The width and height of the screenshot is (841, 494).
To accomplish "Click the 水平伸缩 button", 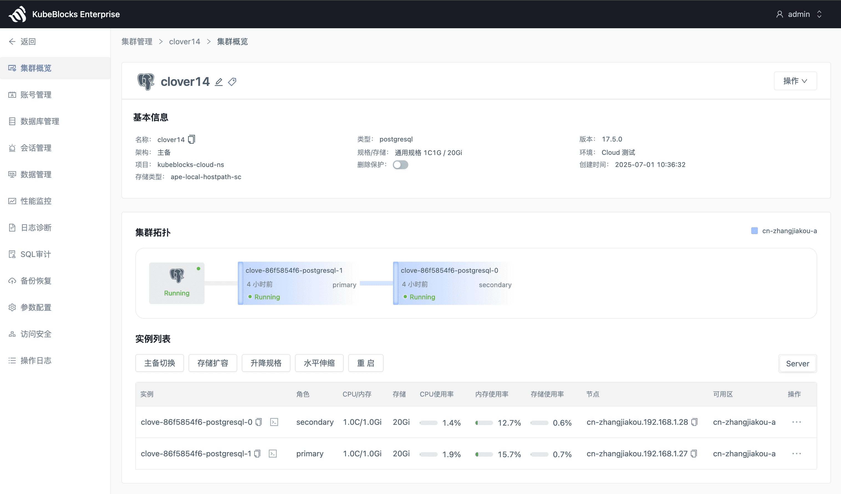I will 319,363.
